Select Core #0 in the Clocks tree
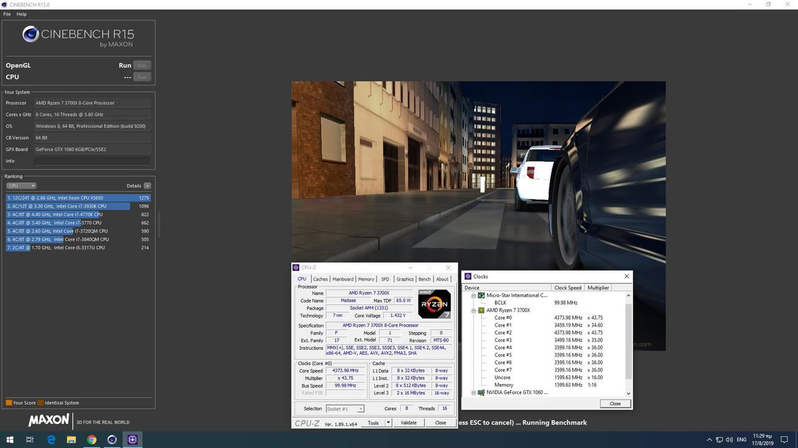The width and height of the screenshot is (798, 448). 503,318
